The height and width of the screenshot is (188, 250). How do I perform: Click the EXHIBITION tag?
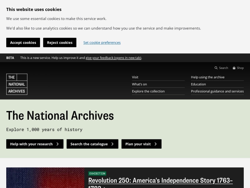point(97,174)
